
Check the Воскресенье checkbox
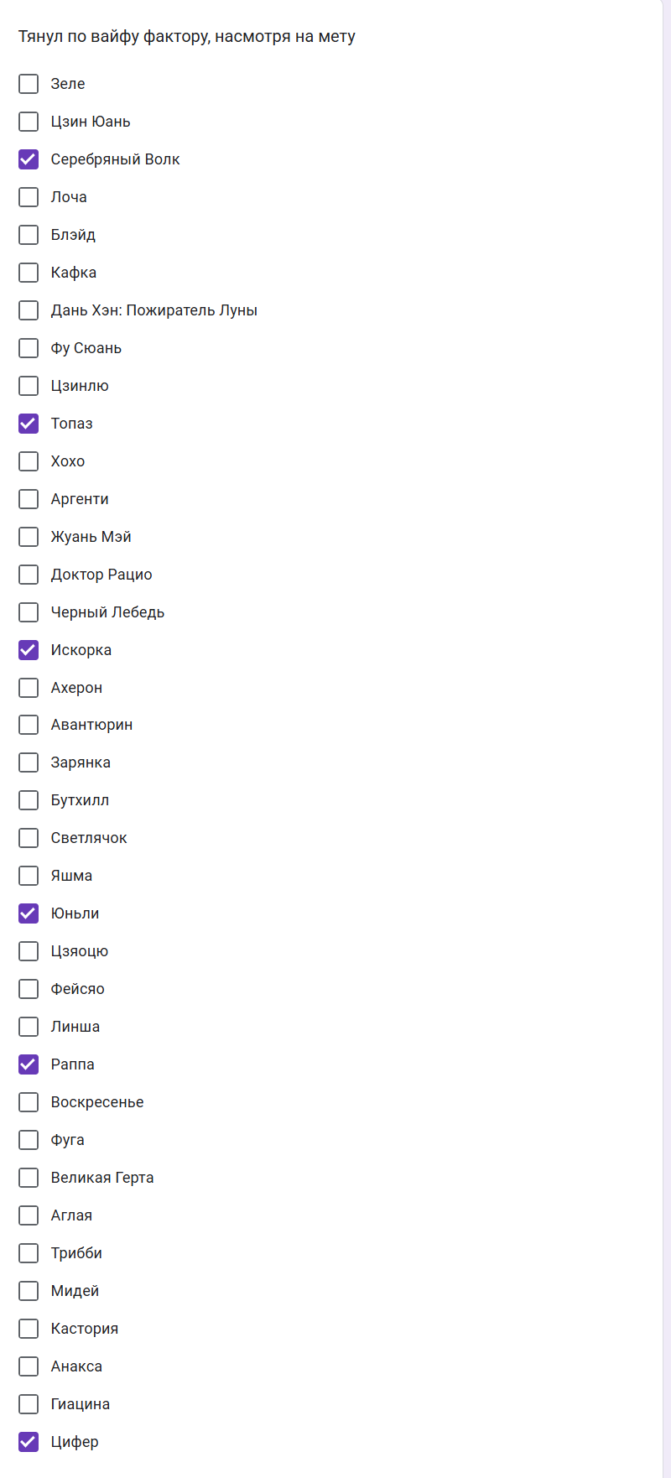tap(29, 1102)
